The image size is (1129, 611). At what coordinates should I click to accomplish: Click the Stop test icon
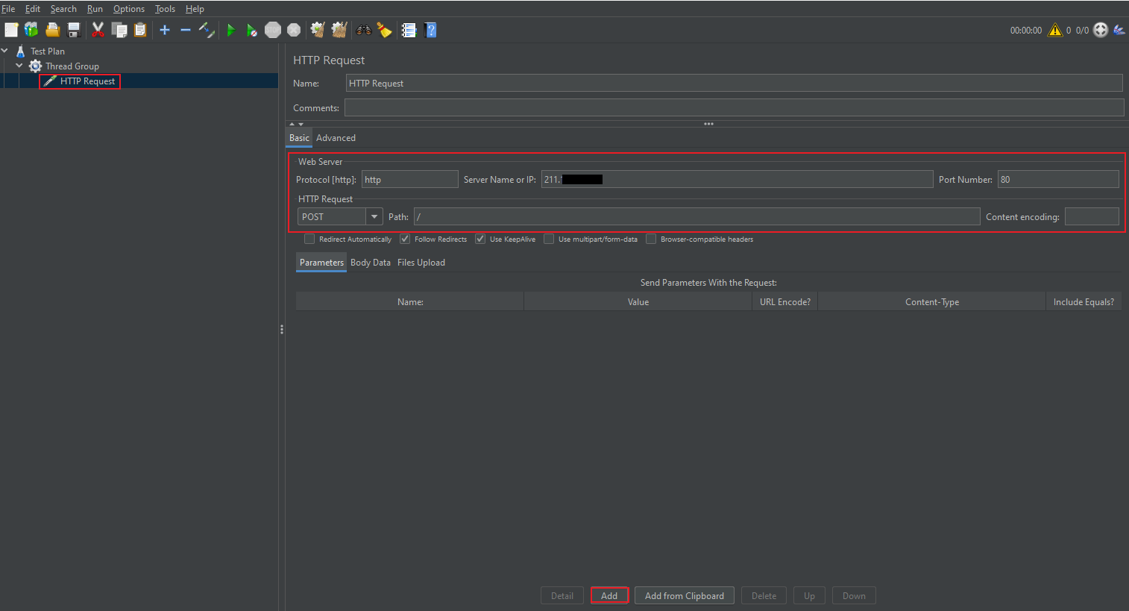(x=273, y=30)
